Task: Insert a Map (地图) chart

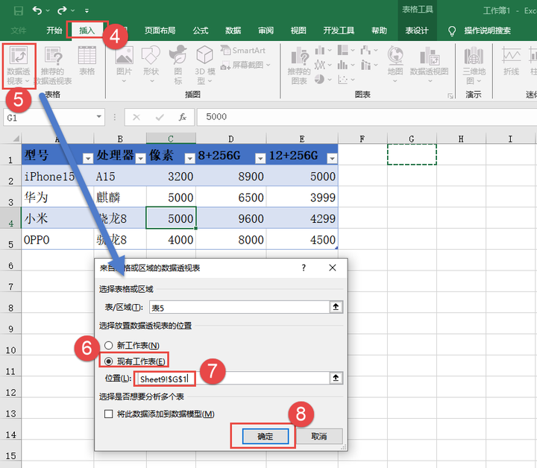Action: click(x=395, y=65)
